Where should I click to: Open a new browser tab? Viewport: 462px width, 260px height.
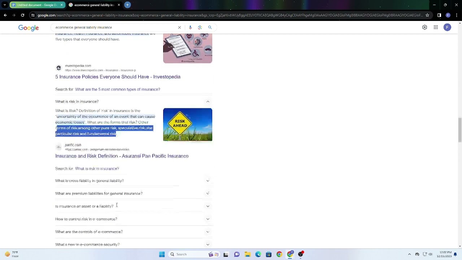[127, 5]
